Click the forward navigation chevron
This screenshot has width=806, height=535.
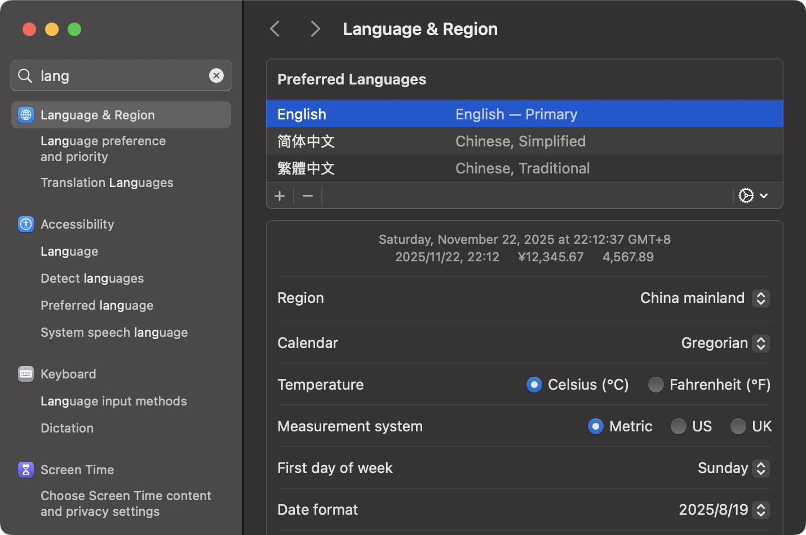(x=315, y=28)
